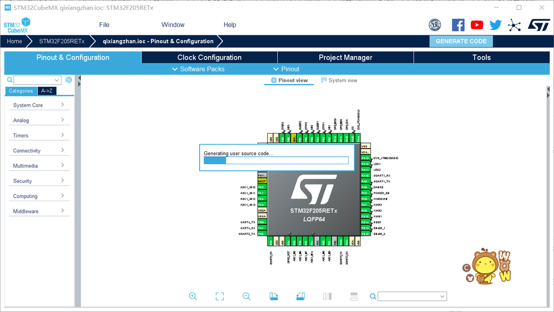554x312 pixels.
Task: Expand System Core category
Action: [x=39, y=105]
